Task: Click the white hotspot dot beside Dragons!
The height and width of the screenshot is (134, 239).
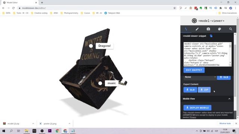Action: [x=91, y=46]
